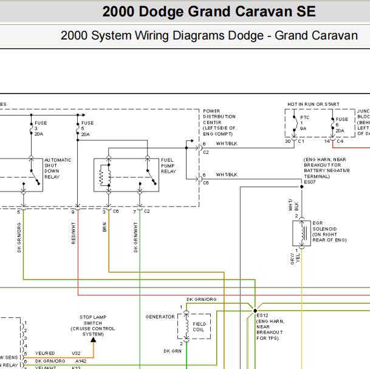Viewport: 370px width, 369px height.
Task: Select the "FUSE 3 20A" label
Action: click(x=41, y=128)
